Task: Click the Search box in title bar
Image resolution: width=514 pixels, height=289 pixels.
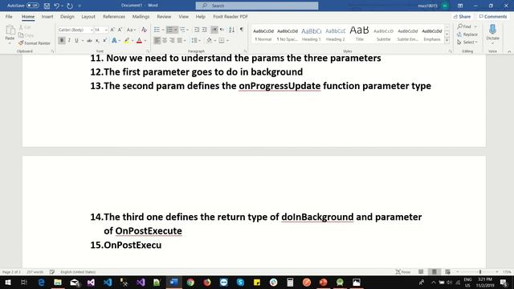Action: 257,6
